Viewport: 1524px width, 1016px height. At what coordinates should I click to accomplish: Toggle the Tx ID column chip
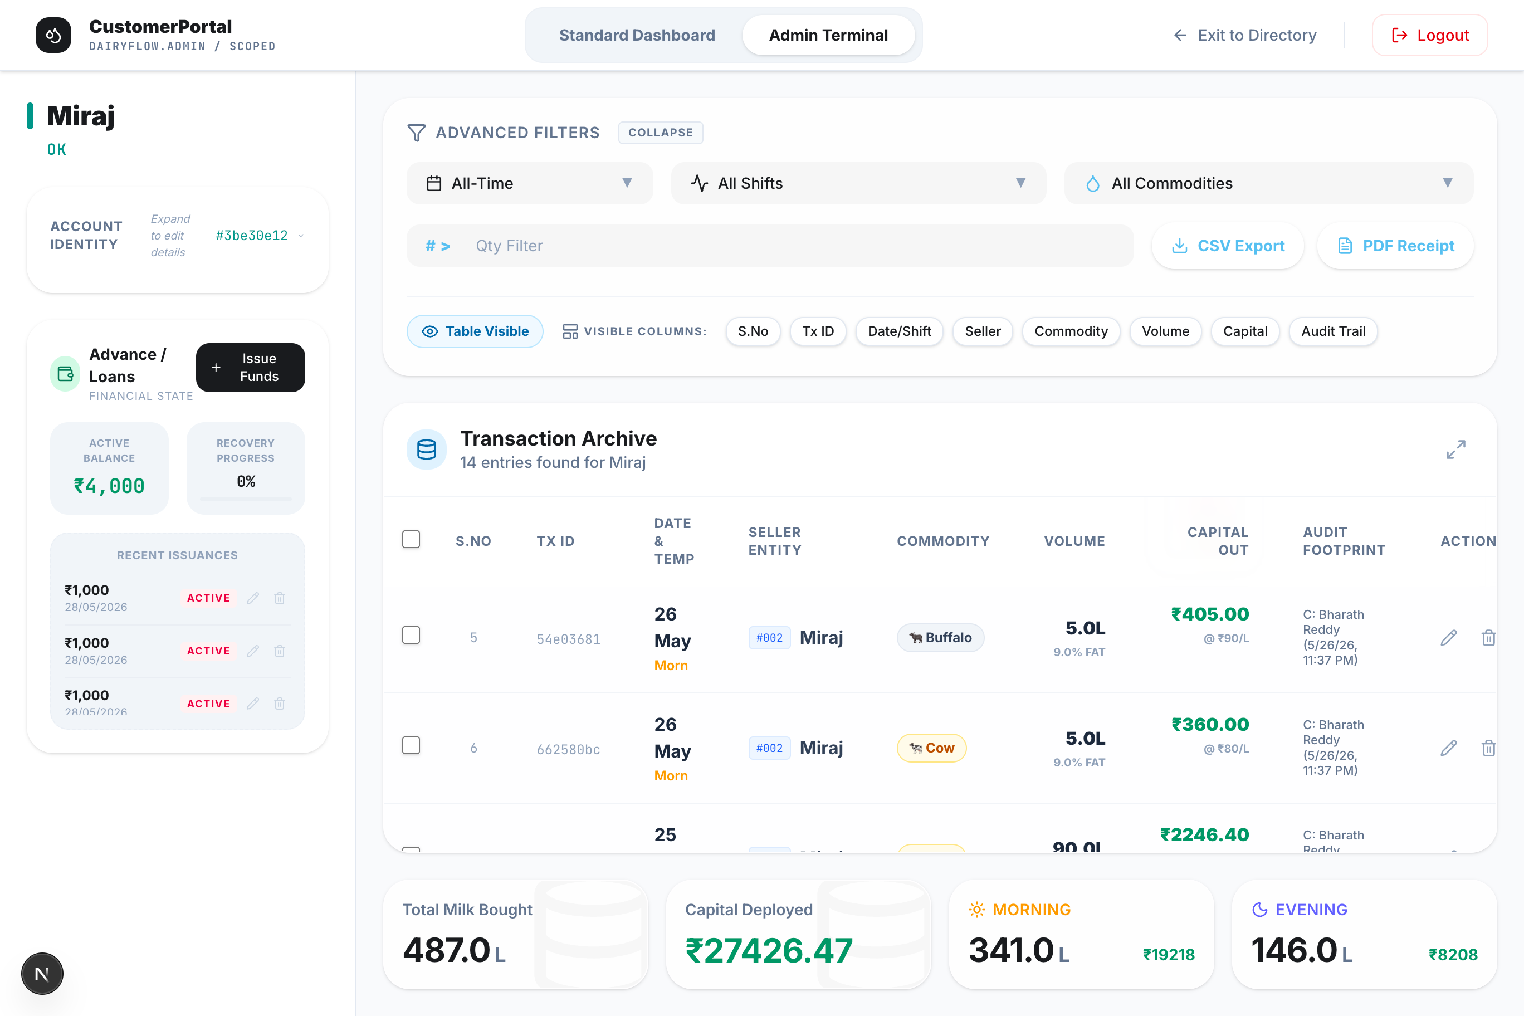coord(818,331)
